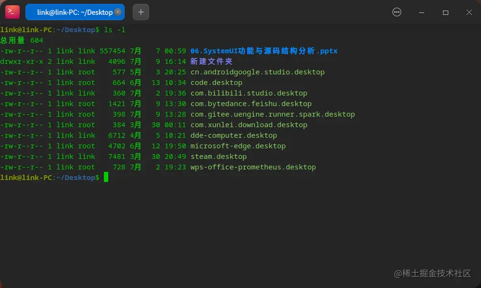
Task: Click com.gitee.uengine.runner.spark.desktop file name
Action: [273, 114]
